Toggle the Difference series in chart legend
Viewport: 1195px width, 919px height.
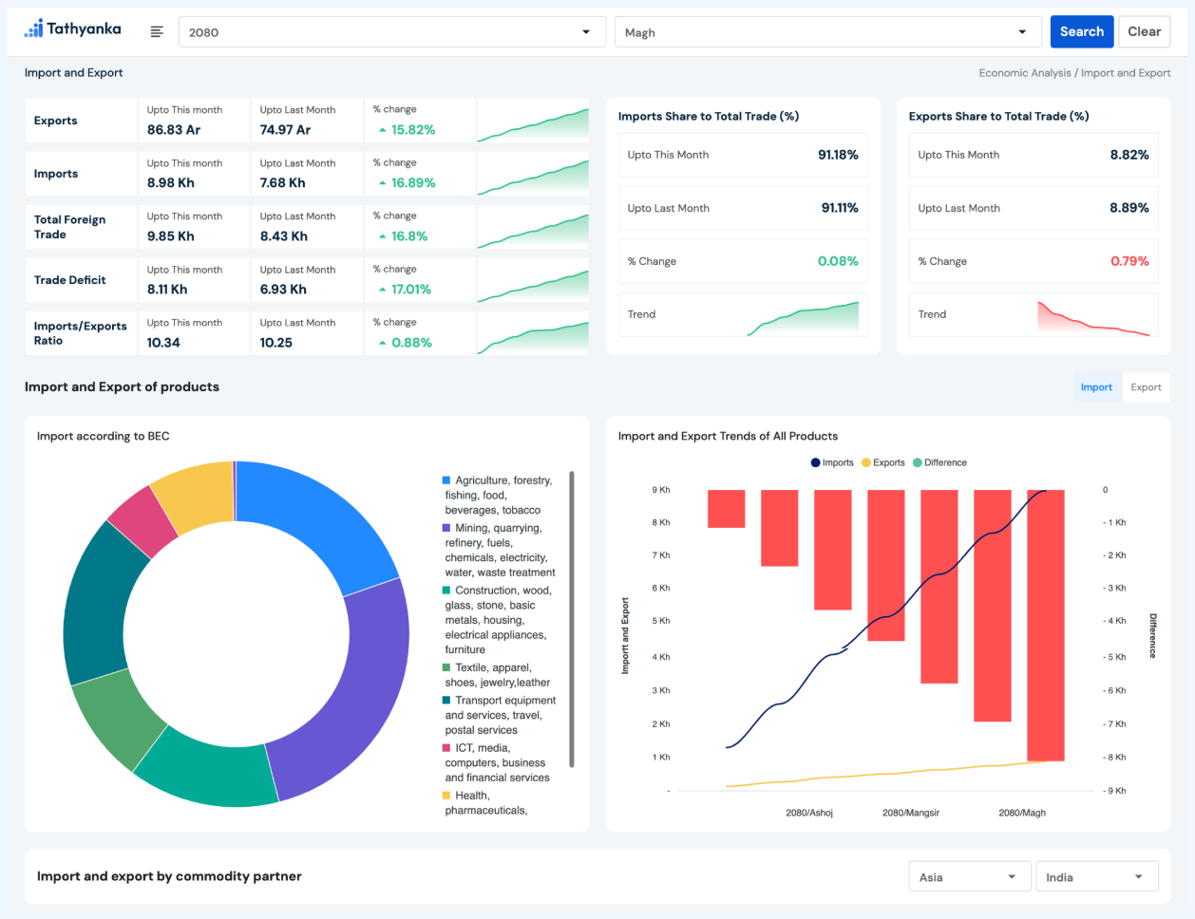pyautogui.click(x=939, y=463)
